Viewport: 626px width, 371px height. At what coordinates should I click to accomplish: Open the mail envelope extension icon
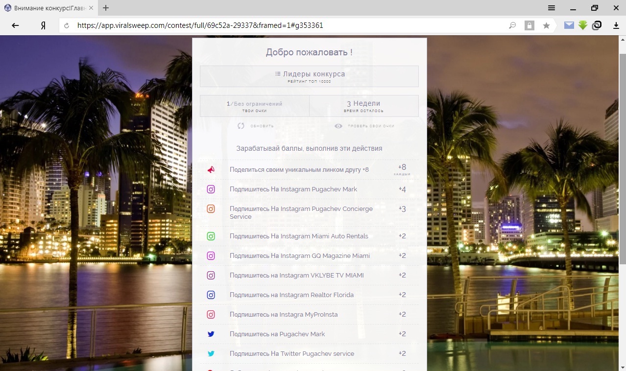coord(569,25)
